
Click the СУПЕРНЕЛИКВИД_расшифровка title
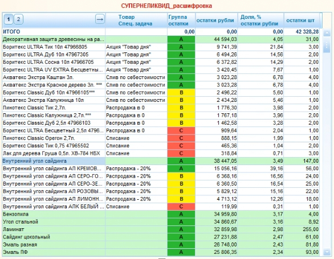(166, 6)
